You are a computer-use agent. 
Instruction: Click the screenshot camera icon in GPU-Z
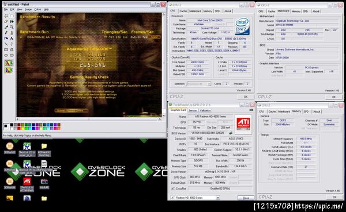point(251,110)
